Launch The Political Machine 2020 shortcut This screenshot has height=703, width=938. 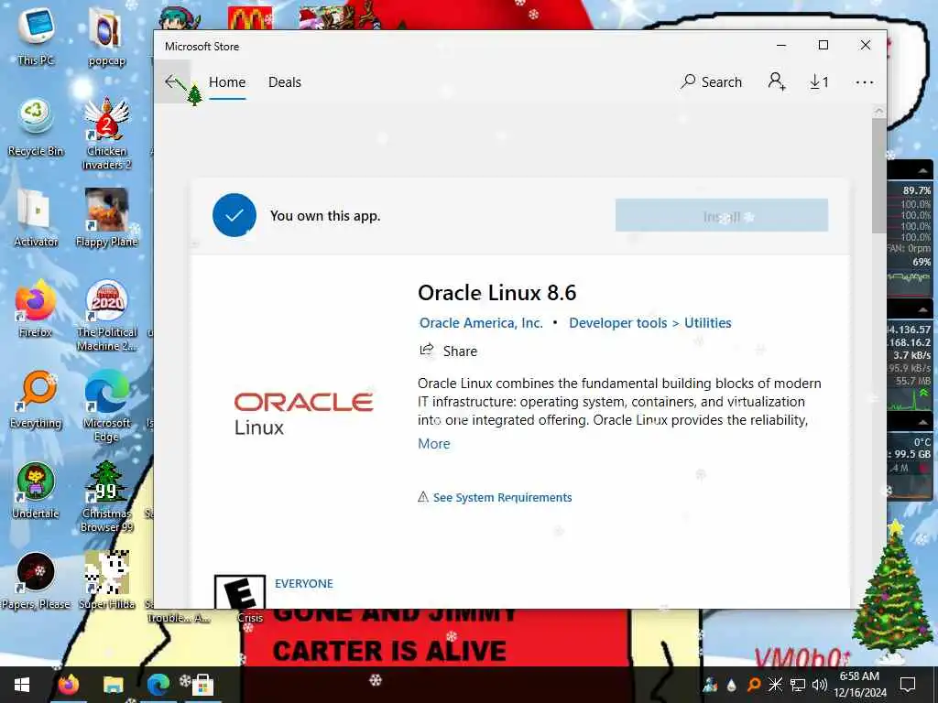click(106, 315)
